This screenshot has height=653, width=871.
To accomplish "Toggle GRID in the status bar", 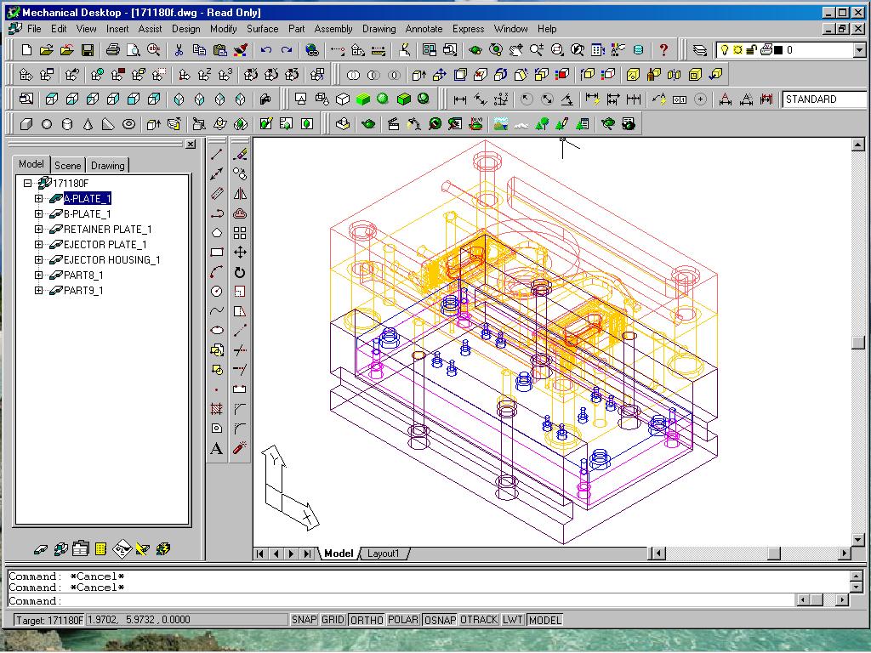I will pos(333,620).
